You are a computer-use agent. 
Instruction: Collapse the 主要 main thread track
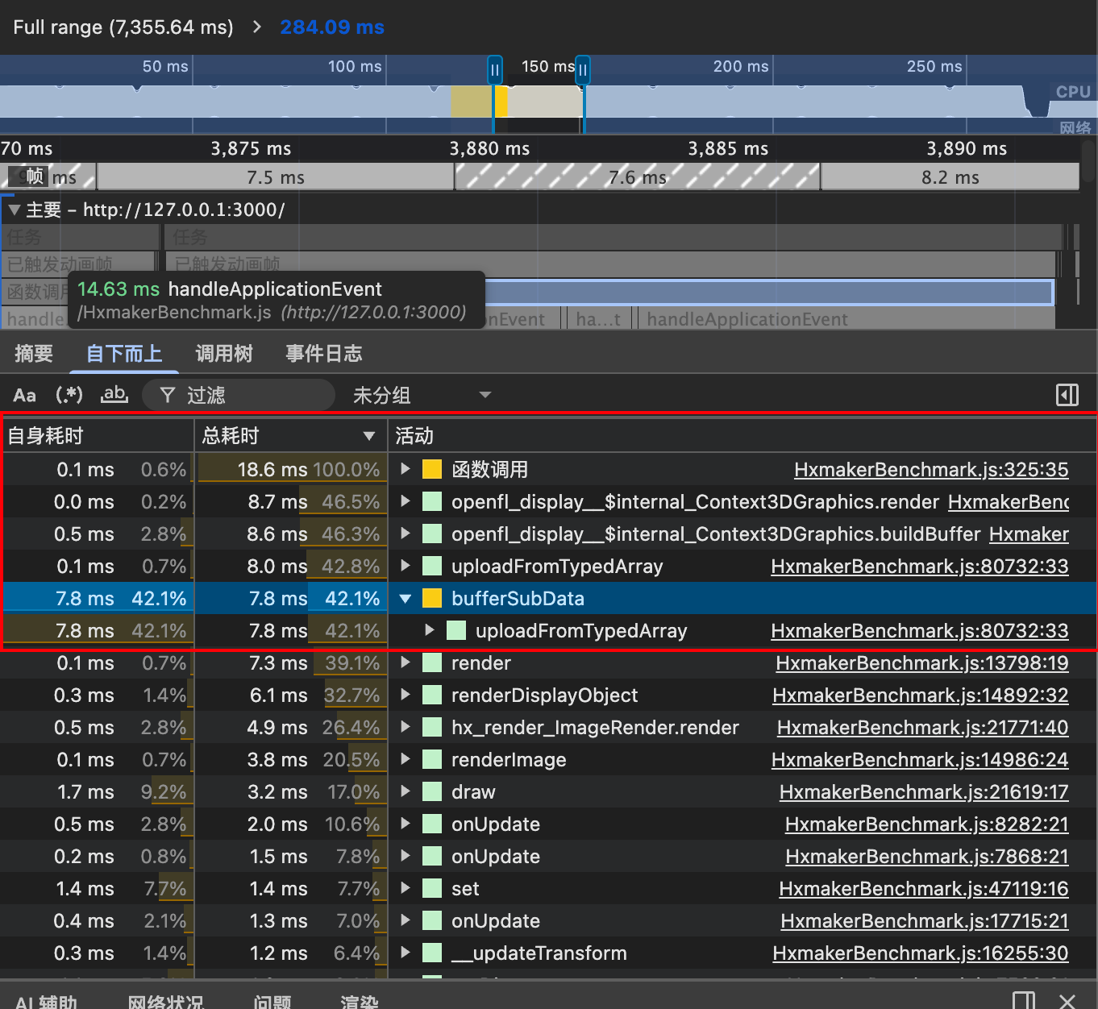tap(14, 210)
